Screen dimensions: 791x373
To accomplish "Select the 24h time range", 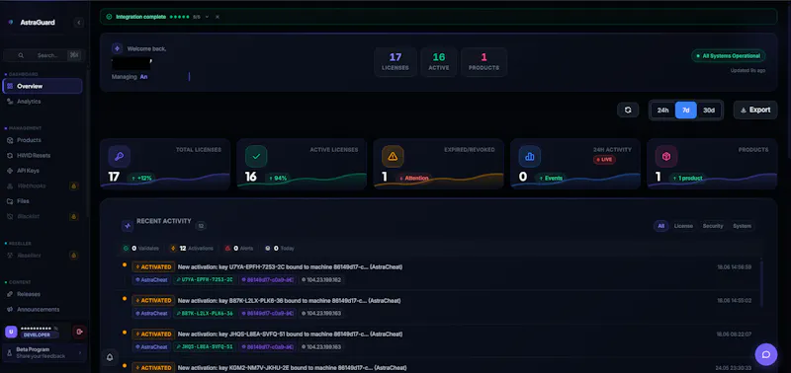I will tap(662, 111).
